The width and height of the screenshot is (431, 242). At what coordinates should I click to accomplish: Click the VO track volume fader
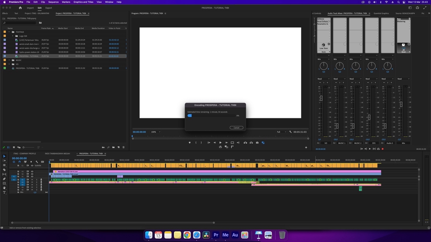pyautogui.click(x=321, y=99)
